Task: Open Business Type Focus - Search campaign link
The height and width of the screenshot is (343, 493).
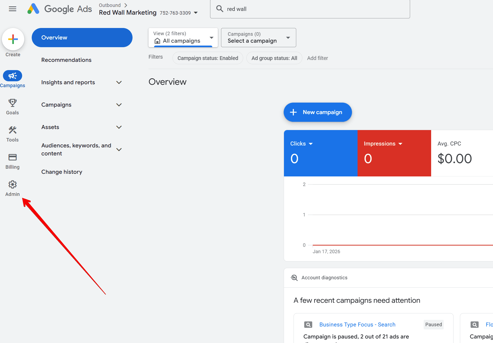Action: (357, 325)
